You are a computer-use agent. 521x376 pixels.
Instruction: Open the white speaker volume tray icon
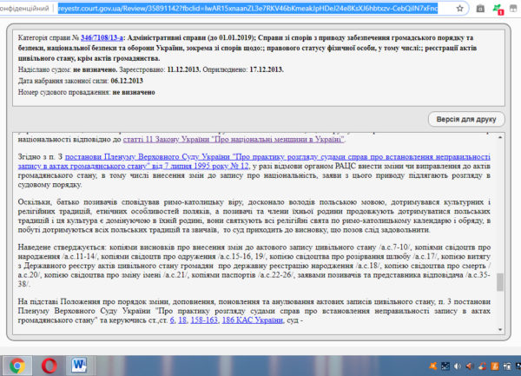pos(458,366)
